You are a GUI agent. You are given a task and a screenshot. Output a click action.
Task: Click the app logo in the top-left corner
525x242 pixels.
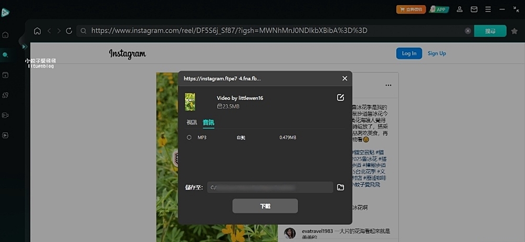5,13
